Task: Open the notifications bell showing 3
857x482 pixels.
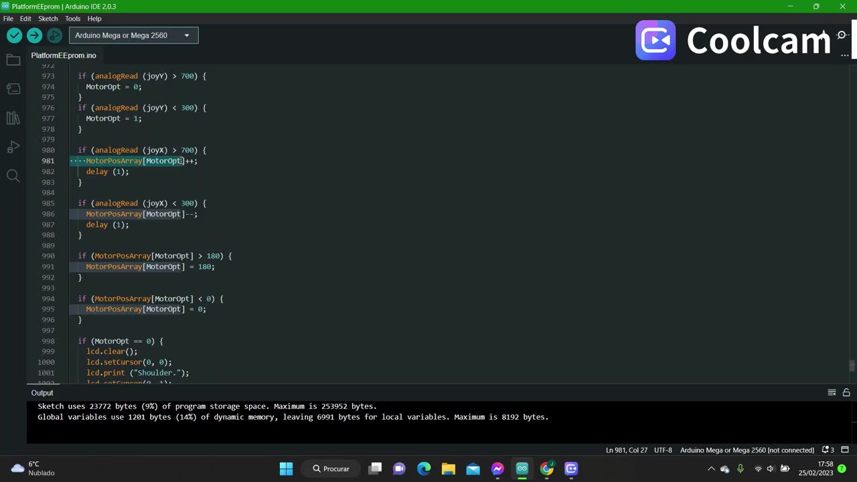Action: pos(828,450)
